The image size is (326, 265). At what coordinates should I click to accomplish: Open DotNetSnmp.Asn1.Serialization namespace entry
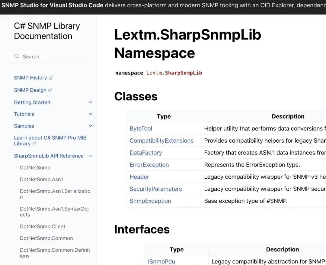coord(55,194)
